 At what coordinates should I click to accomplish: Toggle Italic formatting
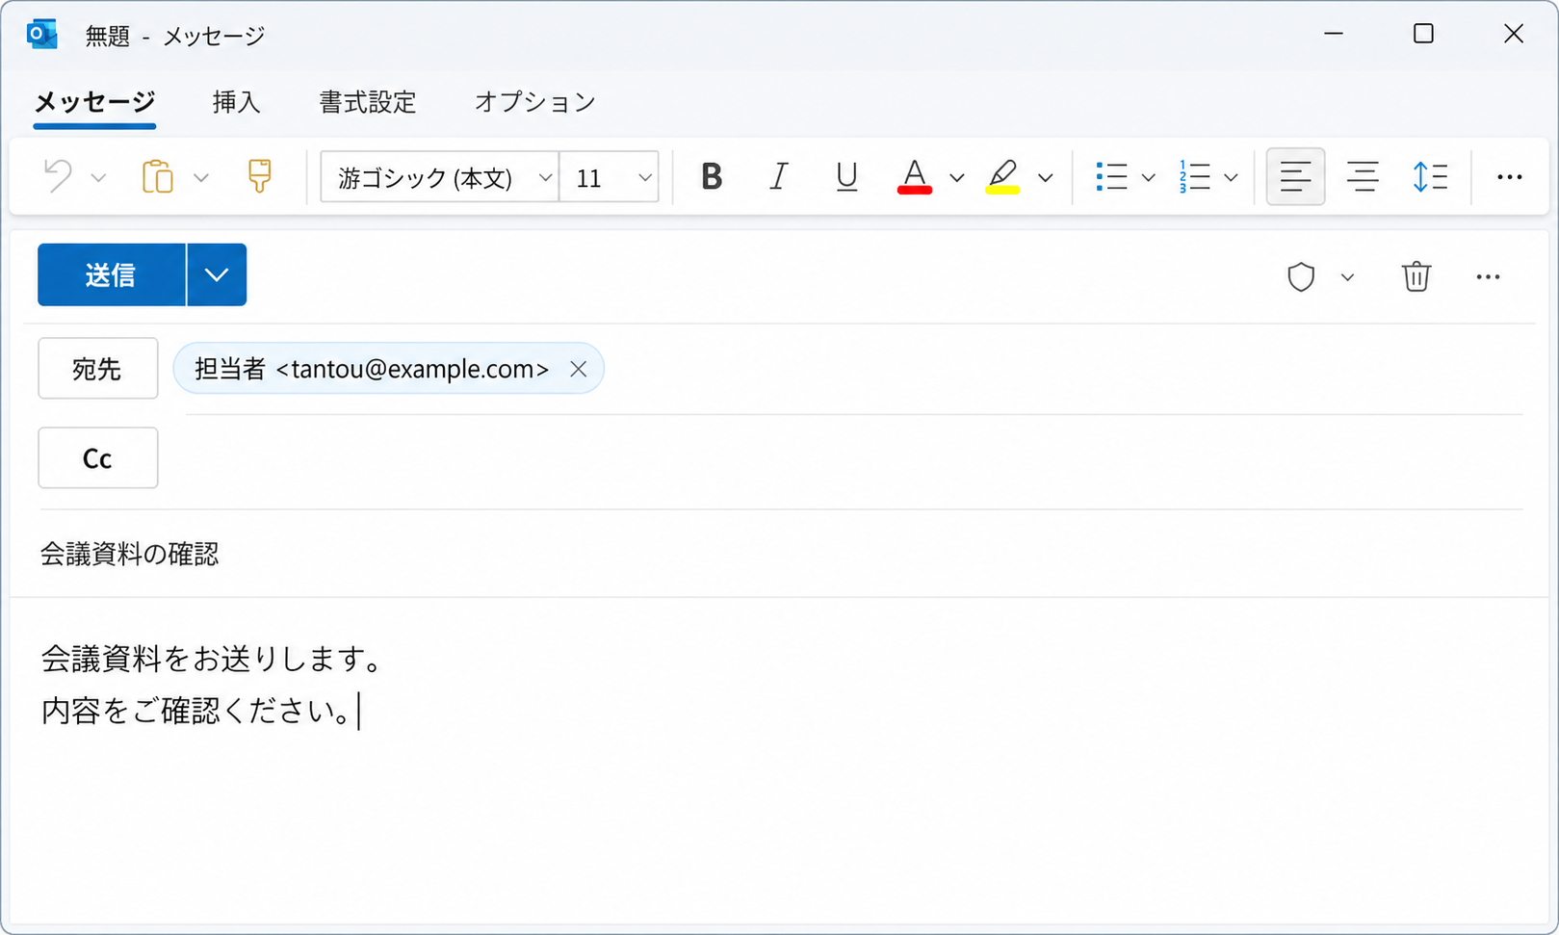[x=778, y=177]
